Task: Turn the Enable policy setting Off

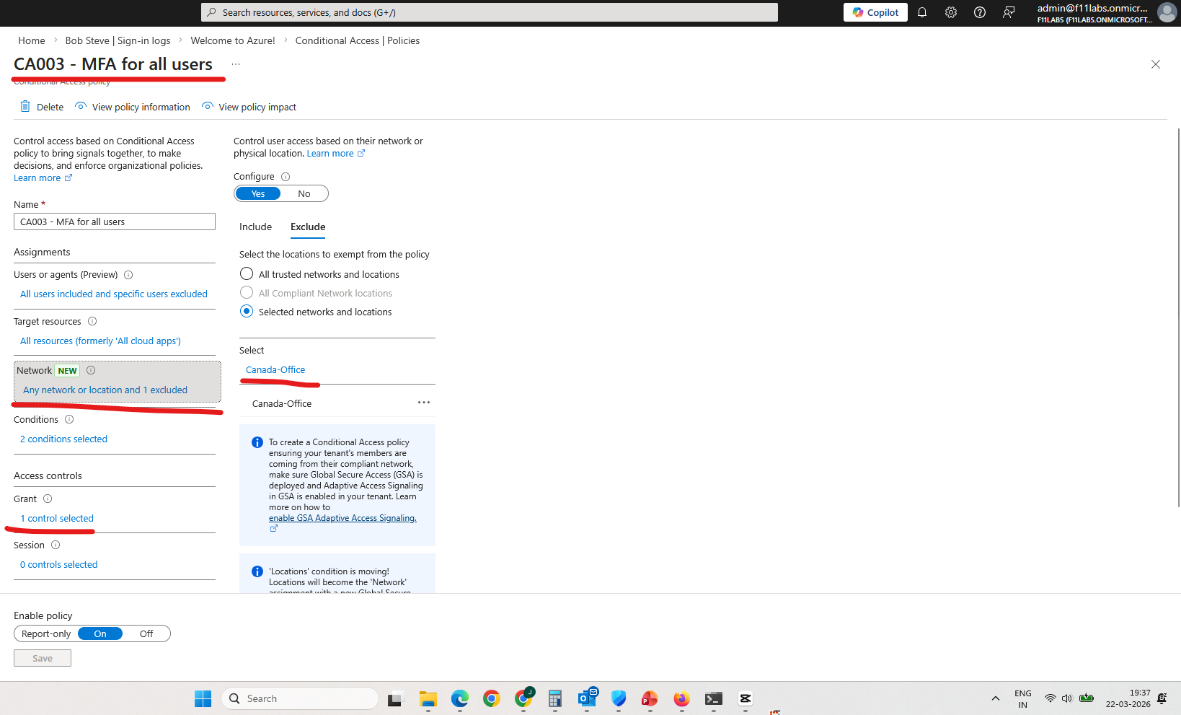Action: [146, 634]
